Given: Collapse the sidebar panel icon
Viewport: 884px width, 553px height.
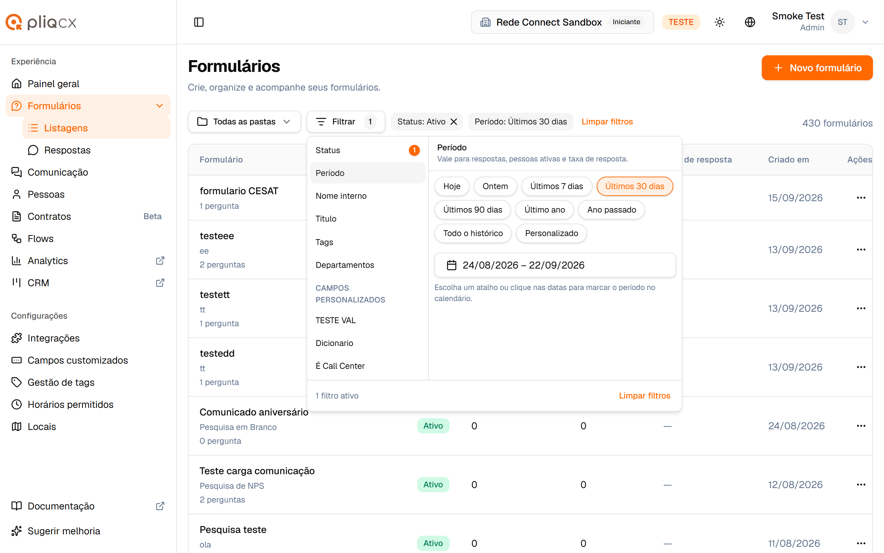Looking at the screenshot, I should point(199,22).
